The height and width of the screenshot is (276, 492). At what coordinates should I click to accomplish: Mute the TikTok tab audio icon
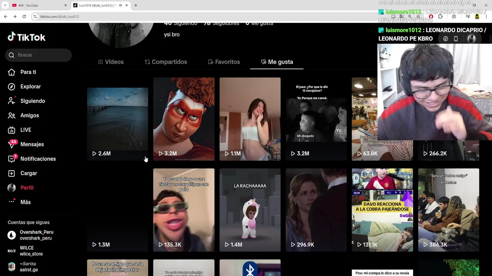(120, 5)
